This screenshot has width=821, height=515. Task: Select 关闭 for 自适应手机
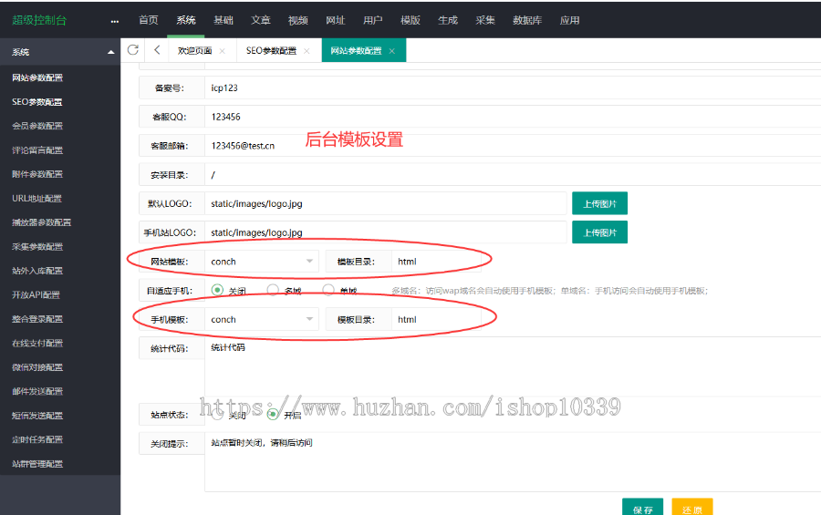tap(217, 290)
